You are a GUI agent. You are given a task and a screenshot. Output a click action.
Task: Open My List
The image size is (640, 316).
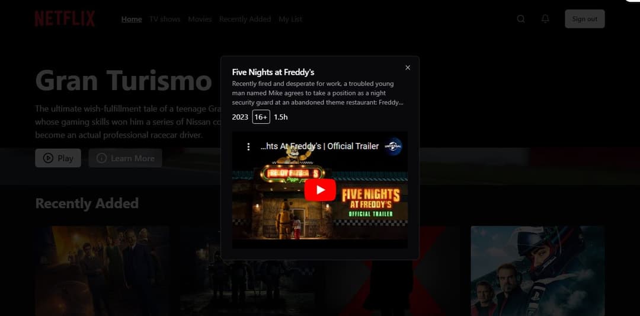[290, 19]
